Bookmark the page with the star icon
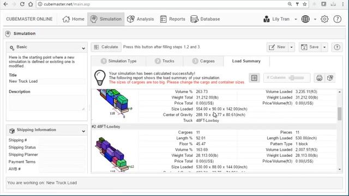Viewport: 349px width, 196px height. [x=305, y=4]
